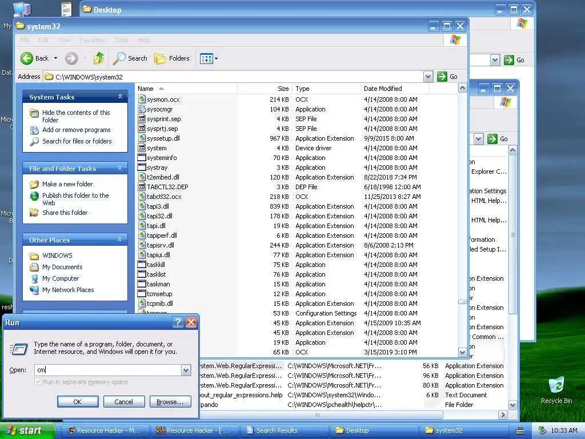Select the sysmon.ocx file icon
The height and width of the screenshot is (439, 585).
click(142, 99)
